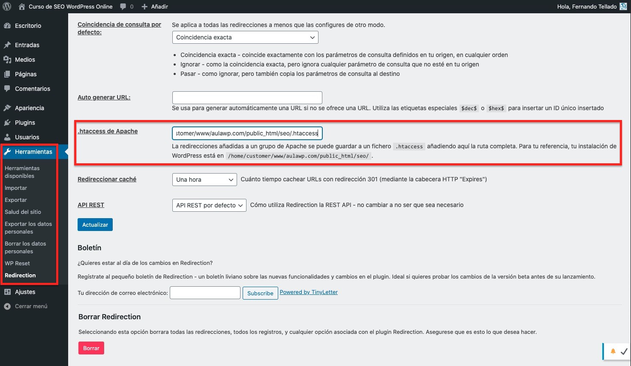
Task: Follow the Powered by TinyLetter link
Action: pos(309,292)
